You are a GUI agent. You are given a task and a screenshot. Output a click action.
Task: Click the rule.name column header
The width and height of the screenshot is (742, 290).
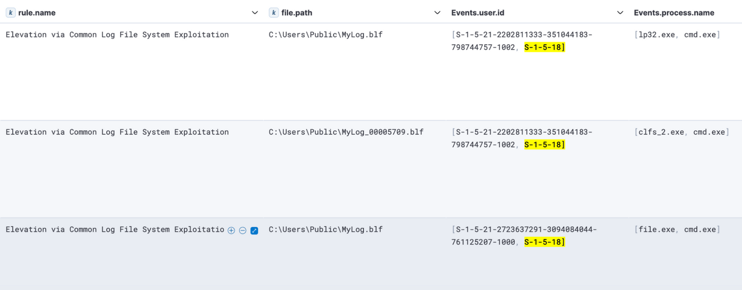[x=37, y=12]
